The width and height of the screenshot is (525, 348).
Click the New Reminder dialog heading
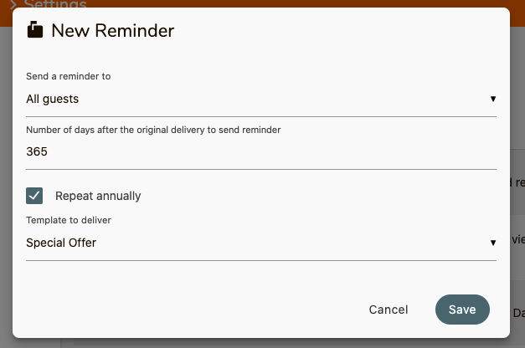tap(113, 30)
